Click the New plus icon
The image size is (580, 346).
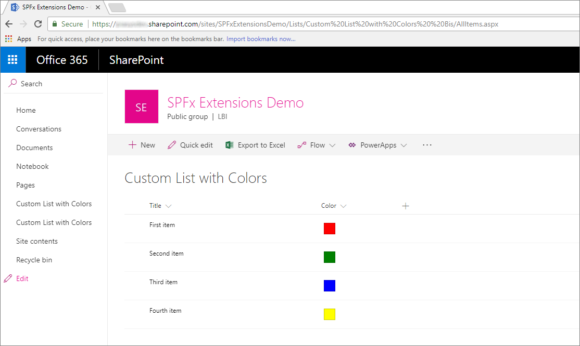(131, 145)
